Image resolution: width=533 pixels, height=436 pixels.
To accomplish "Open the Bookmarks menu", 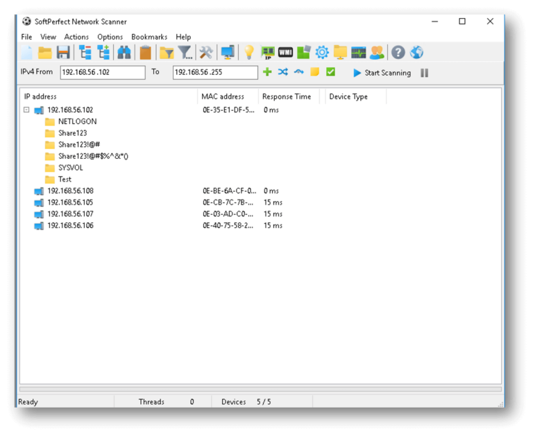I will click(149, 37).
